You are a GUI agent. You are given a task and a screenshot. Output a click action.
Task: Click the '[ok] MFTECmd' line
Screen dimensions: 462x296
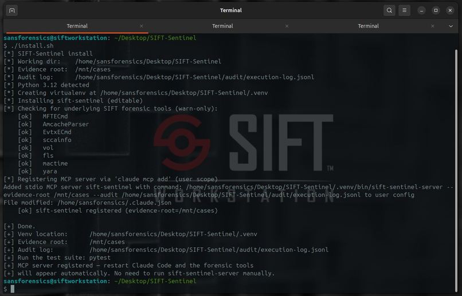point(43,117)
